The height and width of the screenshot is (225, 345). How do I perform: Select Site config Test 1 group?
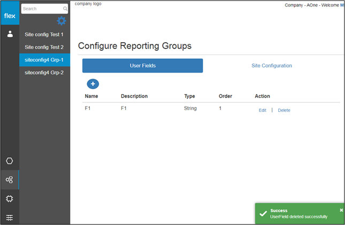[x=44, y=35]
